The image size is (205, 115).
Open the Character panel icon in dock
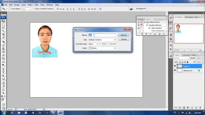[x=171, y=45]
